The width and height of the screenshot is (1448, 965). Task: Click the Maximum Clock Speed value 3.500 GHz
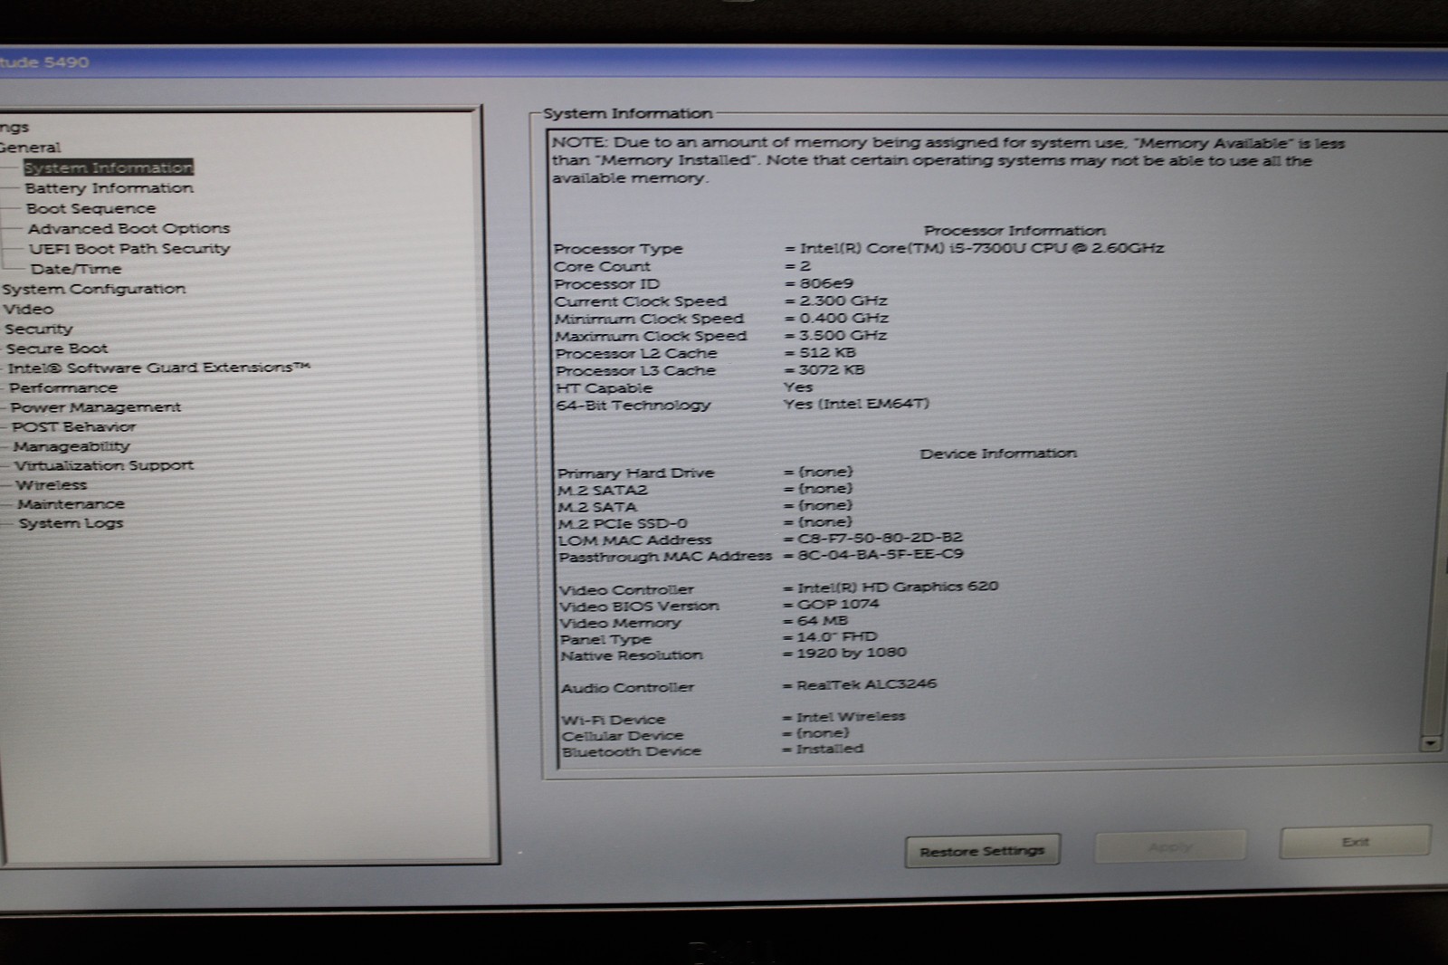tap(843, 335)
